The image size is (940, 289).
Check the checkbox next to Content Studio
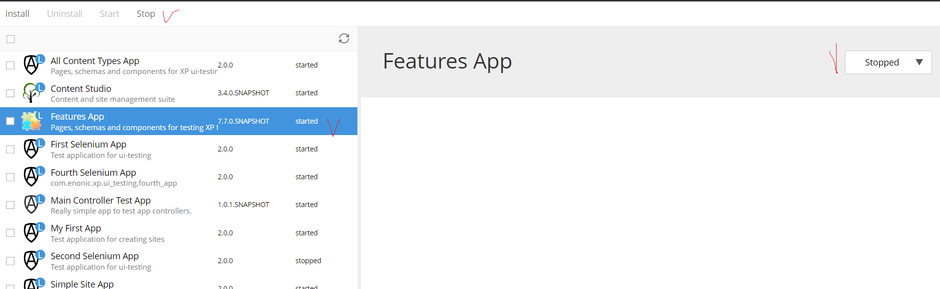click(x=10, y=93)
